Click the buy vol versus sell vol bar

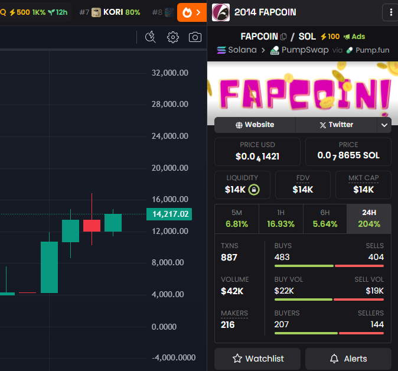coord(329,300)
